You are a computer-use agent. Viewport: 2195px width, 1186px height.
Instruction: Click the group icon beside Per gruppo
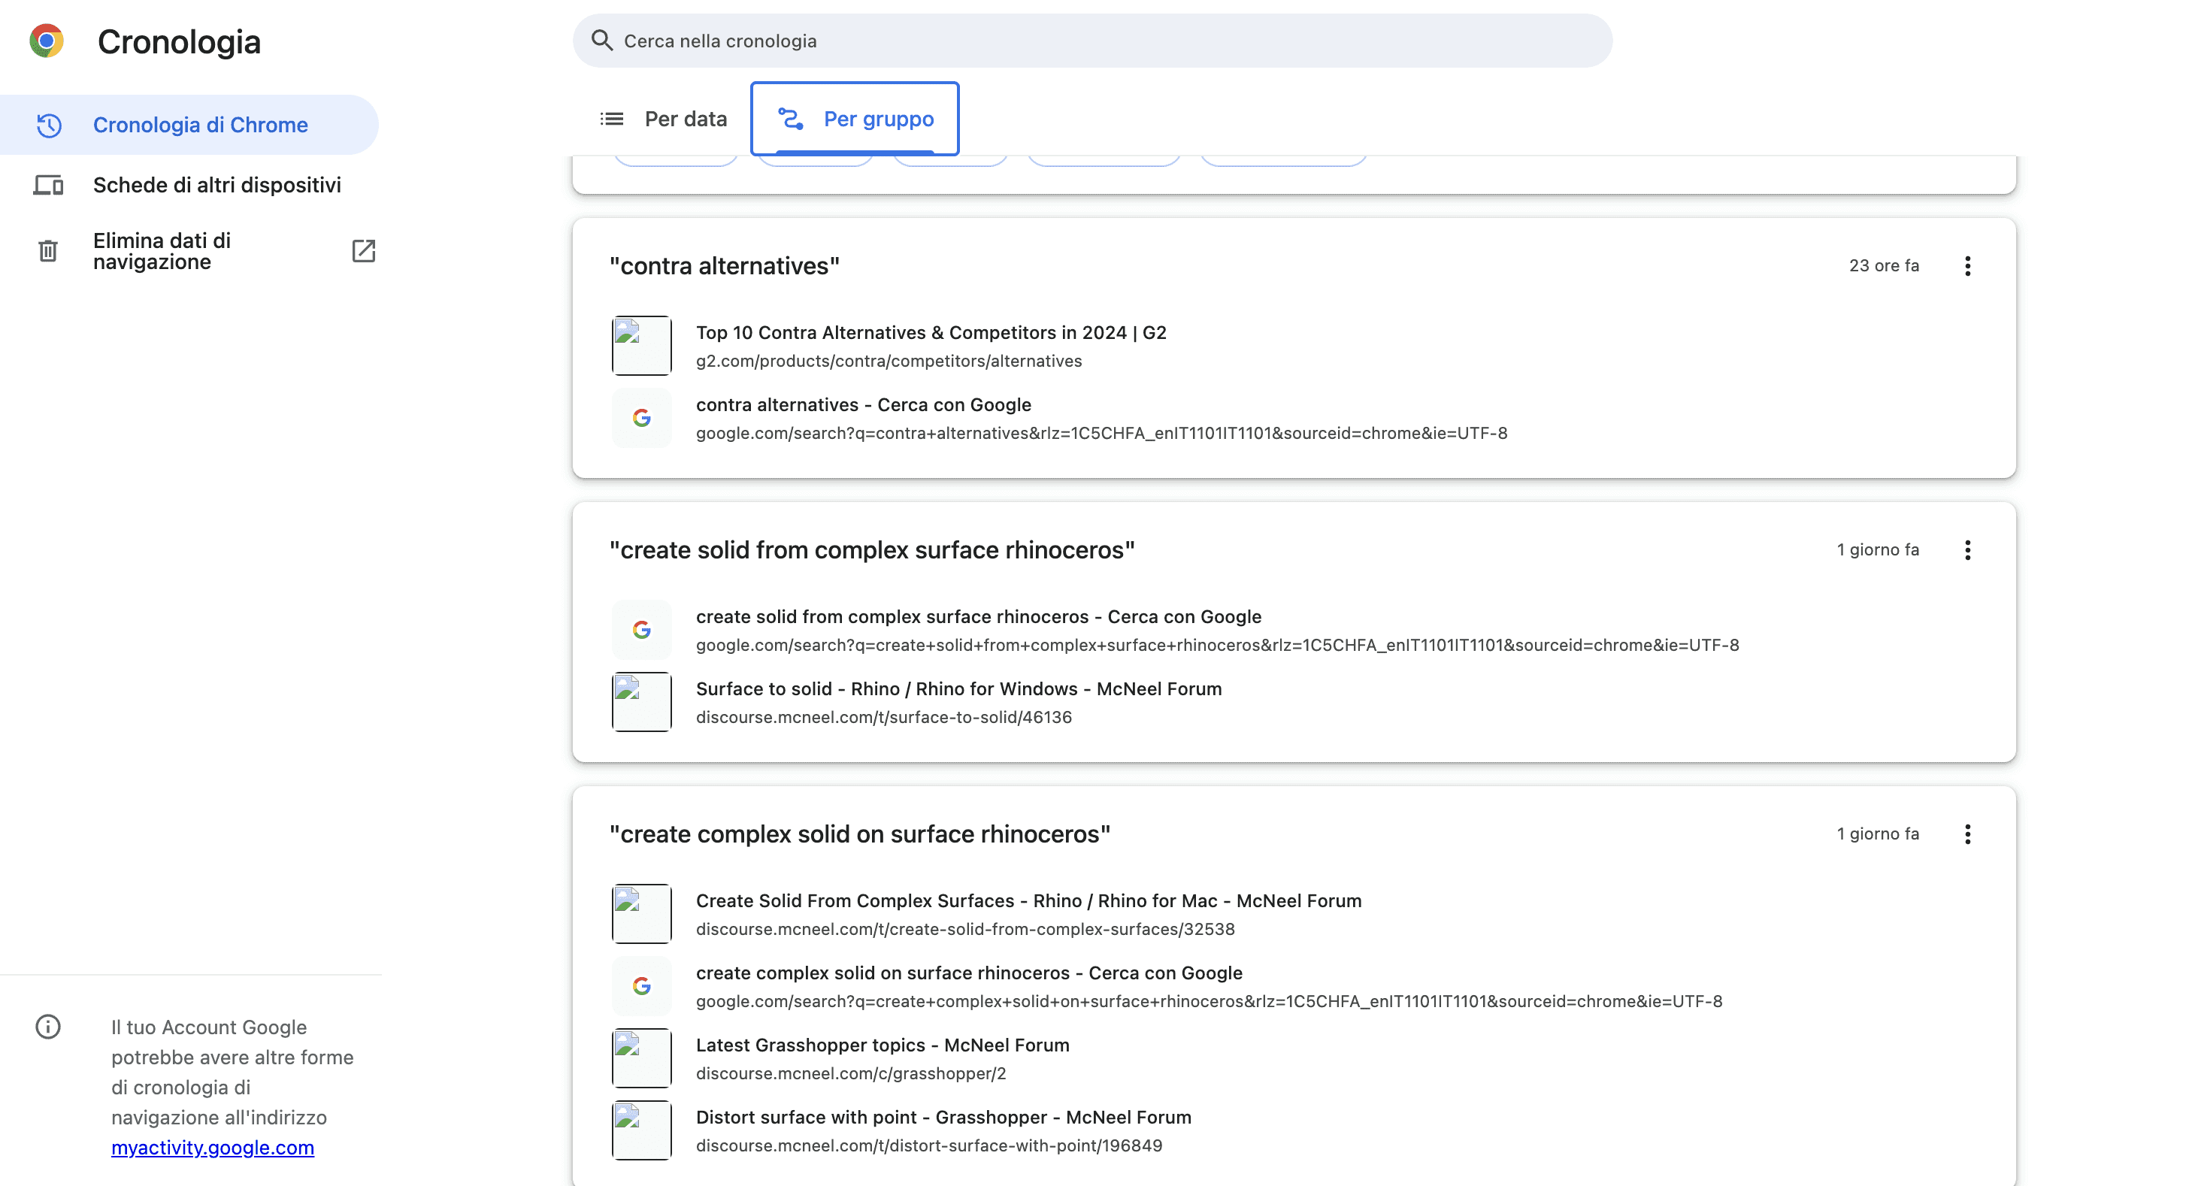791,120
